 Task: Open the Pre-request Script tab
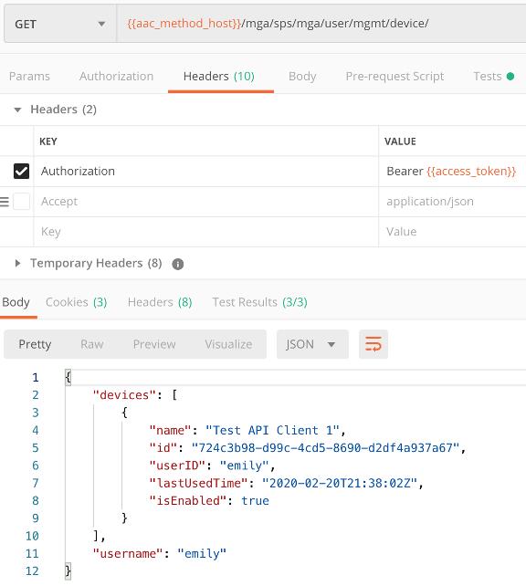pos(394,77)
